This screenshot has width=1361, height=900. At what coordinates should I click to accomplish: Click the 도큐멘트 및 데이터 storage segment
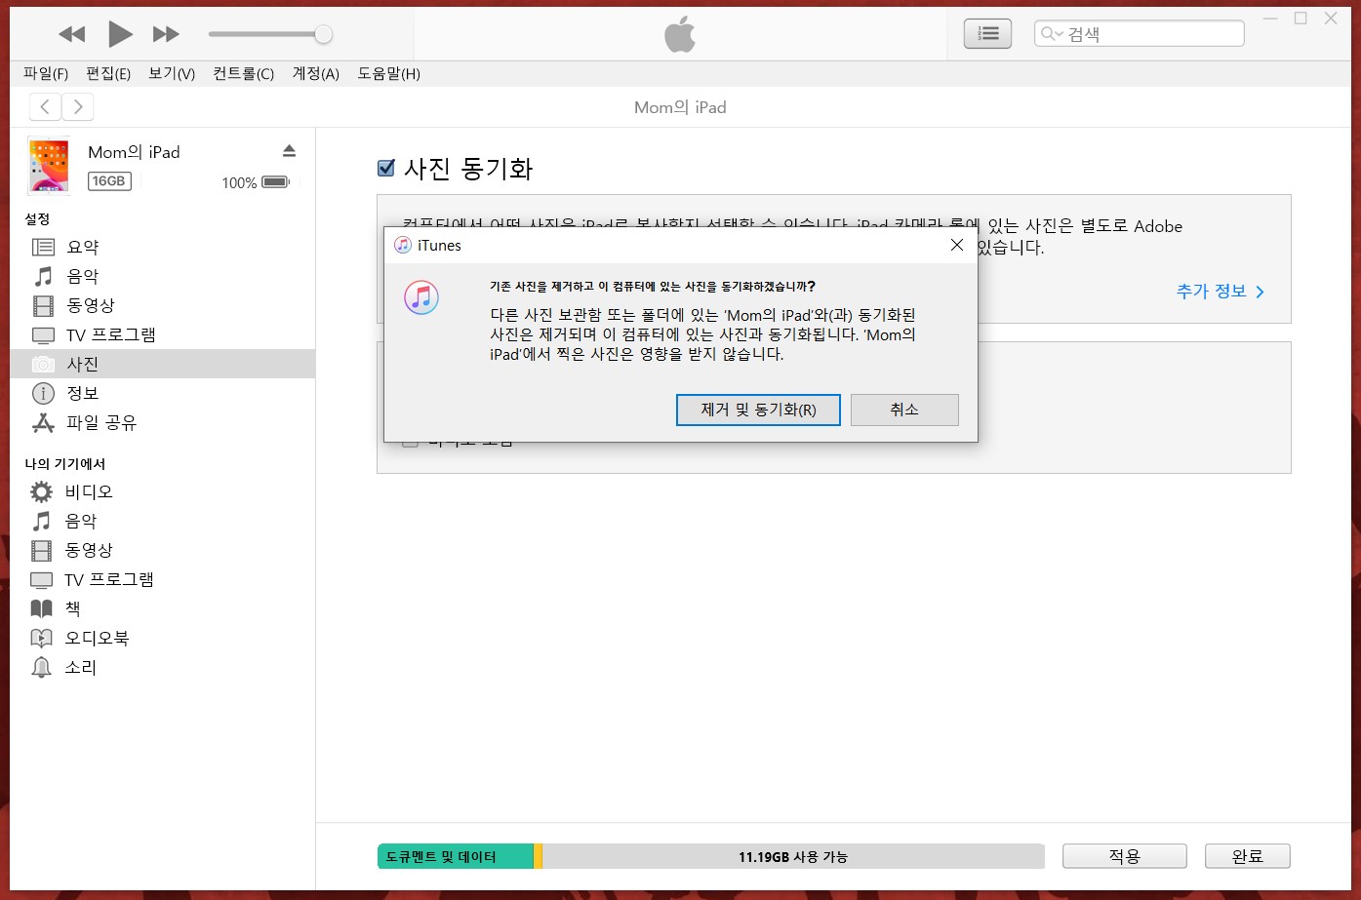pos(456,856)
